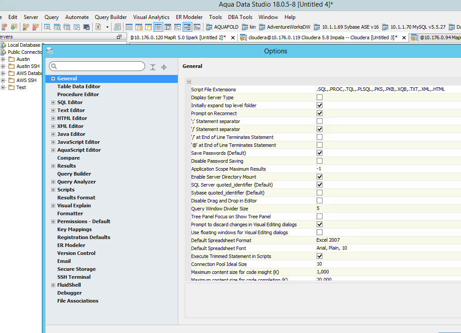461x333 pixels.
Task: Uncheck Save Passwords (Default) option
Action: [319, 153]
